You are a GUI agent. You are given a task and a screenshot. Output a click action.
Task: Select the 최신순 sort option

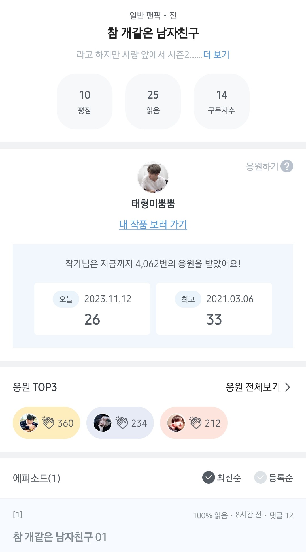pos(222,478)
